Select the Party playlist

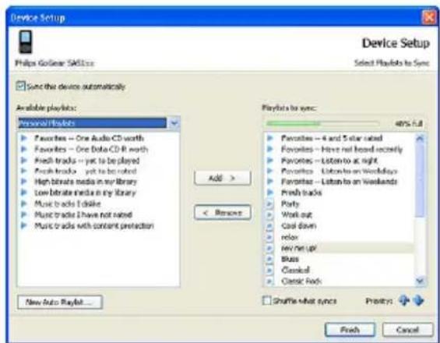tap(290, 203)
